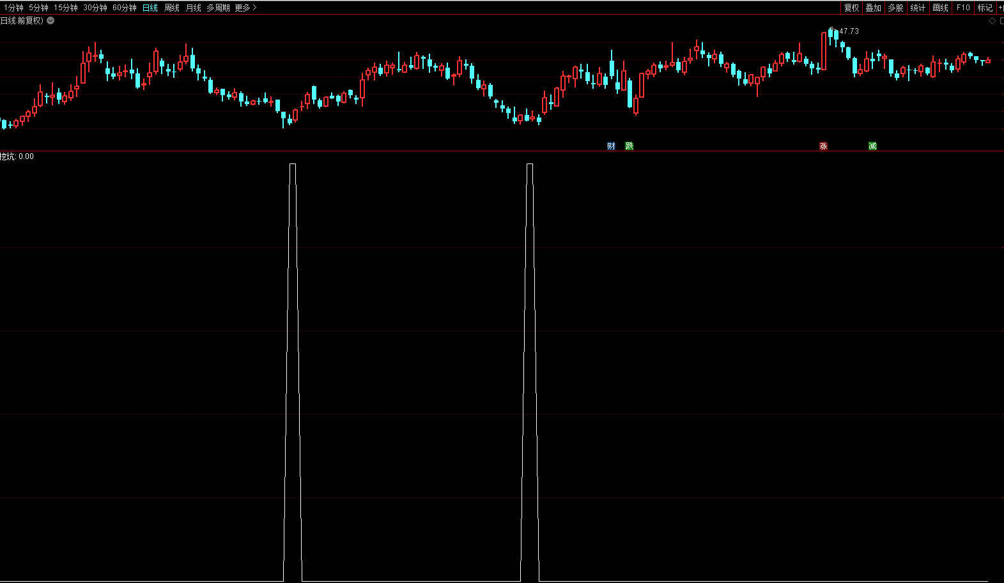Click the green 跌 event marker icon
The width and height of the screenshot is (1004, 583).
pyautogui.click(x=629, y=146)
